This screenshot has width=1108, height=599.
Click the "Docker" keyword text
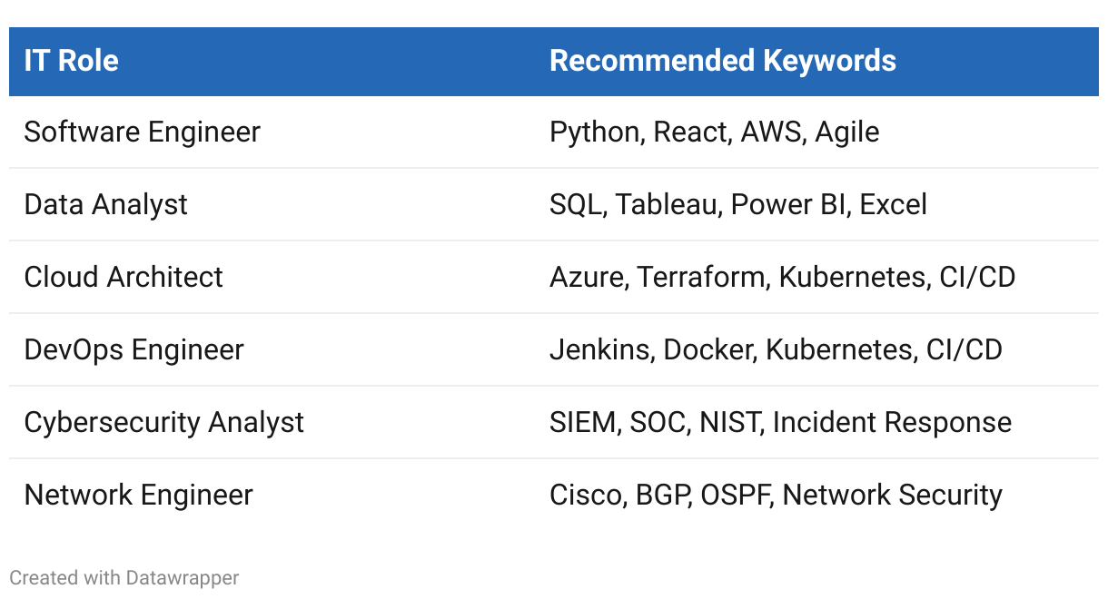click(x=708, y=349)
